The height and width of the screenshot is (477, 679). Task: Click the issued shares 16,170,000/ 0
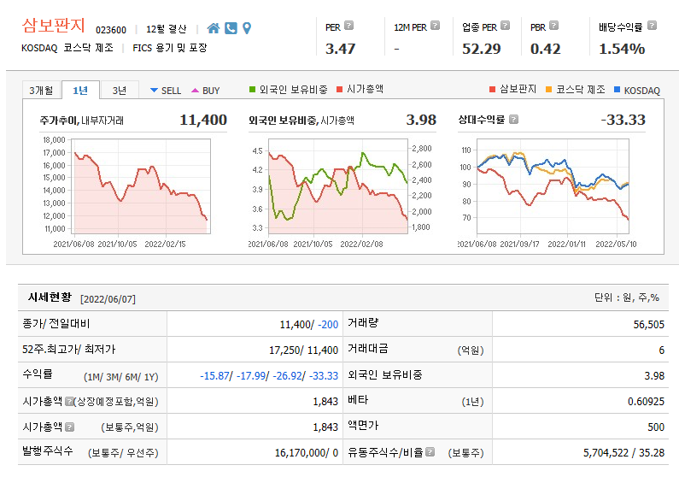tap(306, 453)
